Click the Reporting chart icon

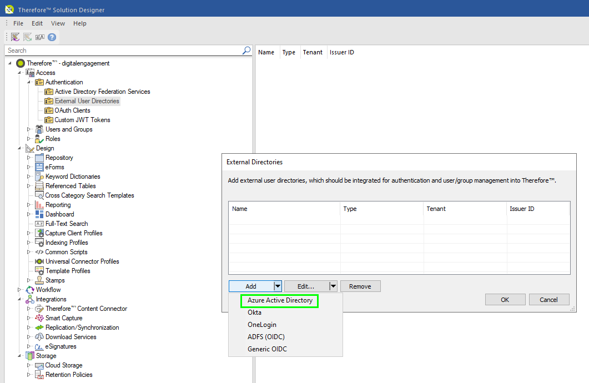[x=39, y=205]
